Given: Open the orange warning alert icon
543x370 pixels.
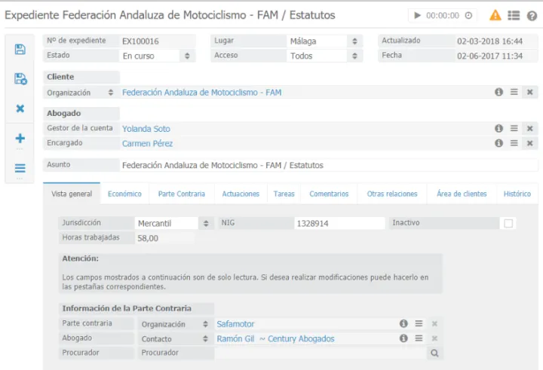Looking at the screenshot, I should click(495, 15).
